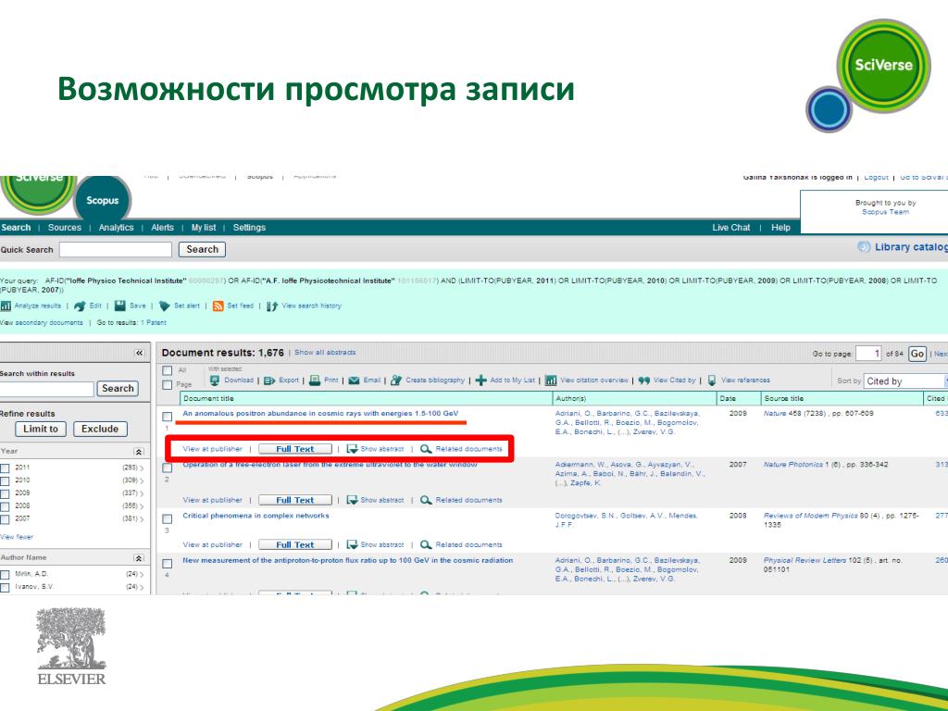
Task: Click Related documents magnifier for first result
Action: coord(426,449)
